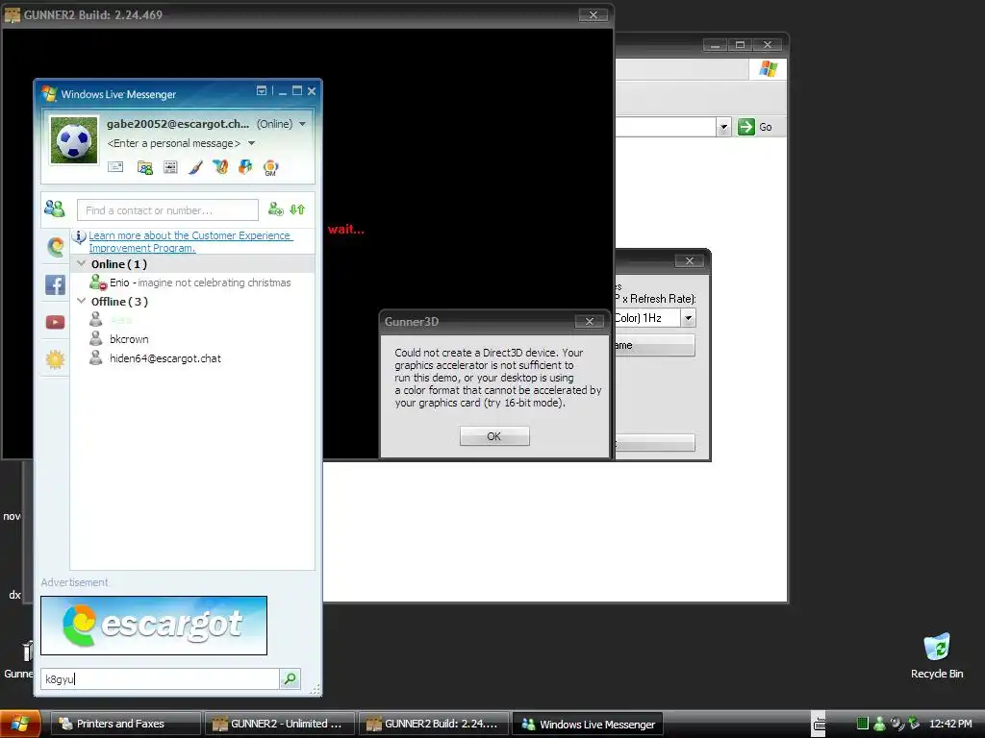The image size is (985, 738).
Task: Minimize the background browser window
Action: [715, 44]
